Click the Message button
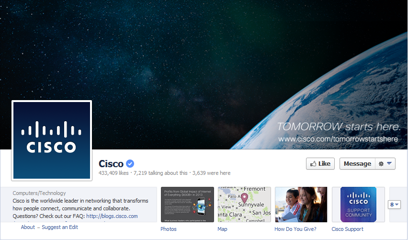Image resolution: width=408 pixels, height=240 pixels. pyautogui.click(x=357, y=164)
